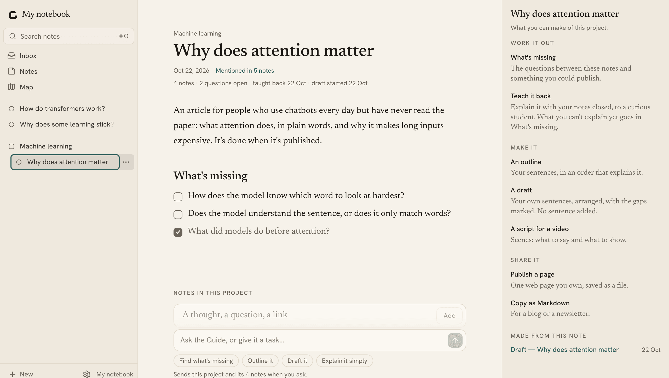Click circle icon in Why does attention matter row
This screenshot has height=378, width=669.
[19, 162]
